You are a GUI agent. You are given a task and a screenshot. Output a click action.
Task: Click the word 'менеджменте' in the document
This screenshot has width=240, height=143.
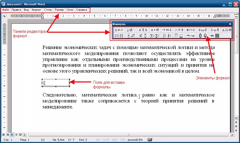coord(58,107)
